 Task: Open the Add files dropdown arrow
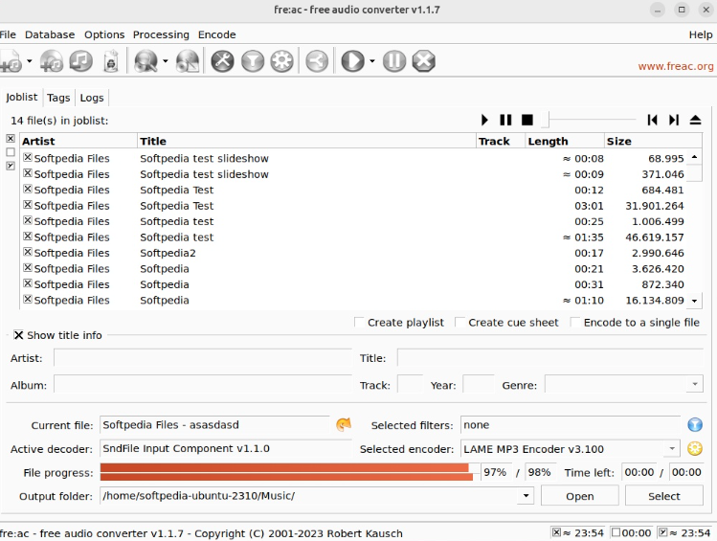point(30,61)
